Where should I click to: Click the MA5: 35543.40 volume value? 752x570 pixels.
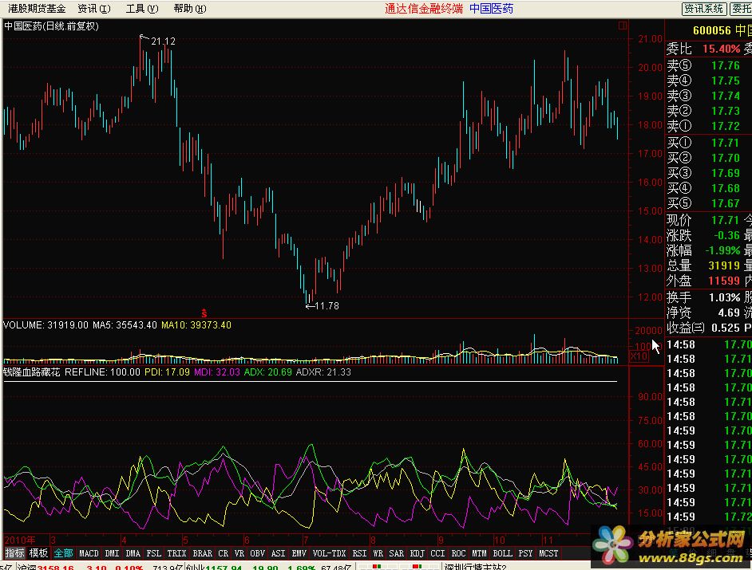coord(125,325)
